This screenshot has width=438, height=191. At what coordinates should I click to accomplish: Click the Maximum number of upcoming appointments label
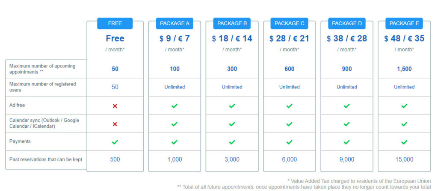pyautogui.click(x=42, y=69)
